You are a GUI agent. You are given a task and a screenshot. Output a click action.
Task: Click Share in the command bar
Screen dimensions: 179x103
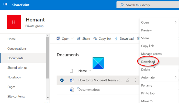83,39
